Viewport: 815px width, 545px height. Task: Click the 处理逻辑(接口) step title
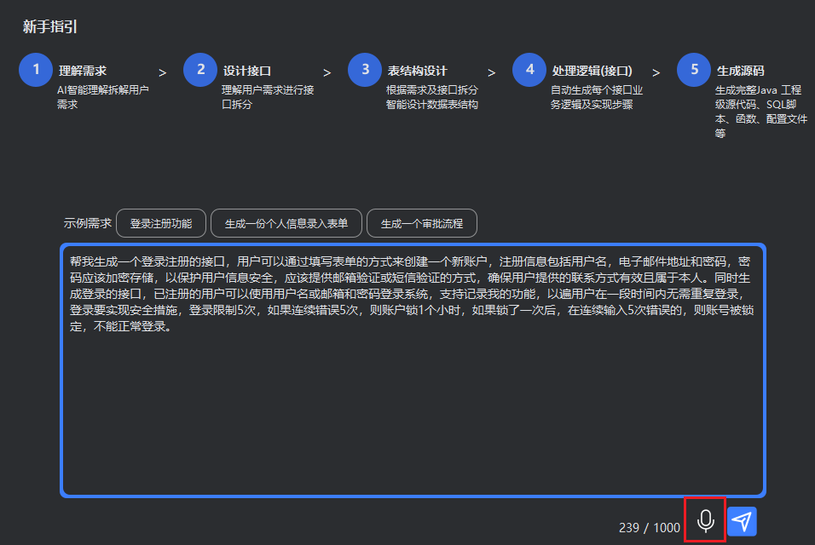tap(592, 71)
